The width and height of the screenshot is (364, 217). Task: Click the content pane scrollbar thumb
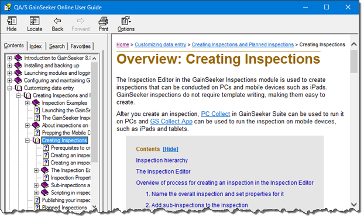click(x=354, y=61)
